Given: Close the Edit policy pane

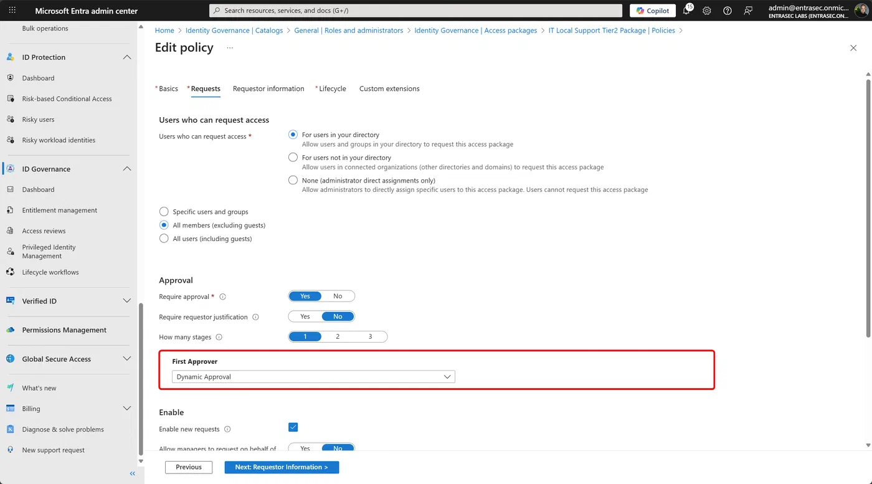Looking at the screenshot, I should (x=853, y=48).
